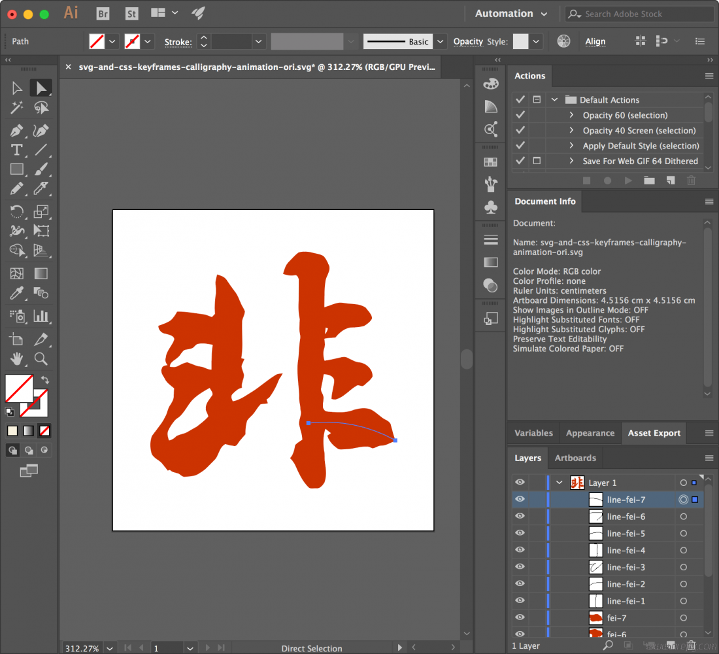Open Adobe Bridge from the Br icon
The width and height of the screenshot is (719, 654).
pos(103,14)
